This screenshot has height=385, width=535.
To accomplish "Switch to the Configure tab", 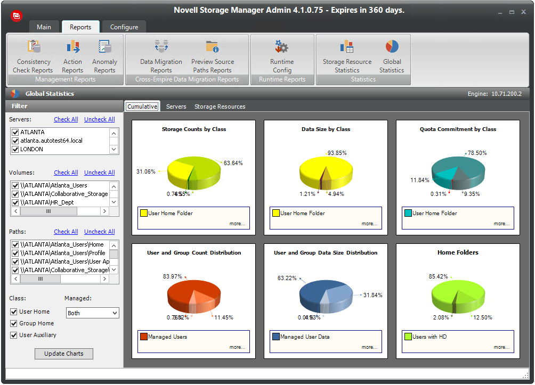I will [124, 27].
